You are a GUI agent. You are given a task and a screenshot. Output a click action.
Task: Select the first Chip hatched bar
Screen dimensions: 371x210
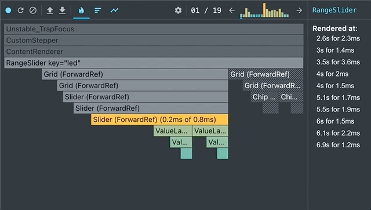point(264,97)
